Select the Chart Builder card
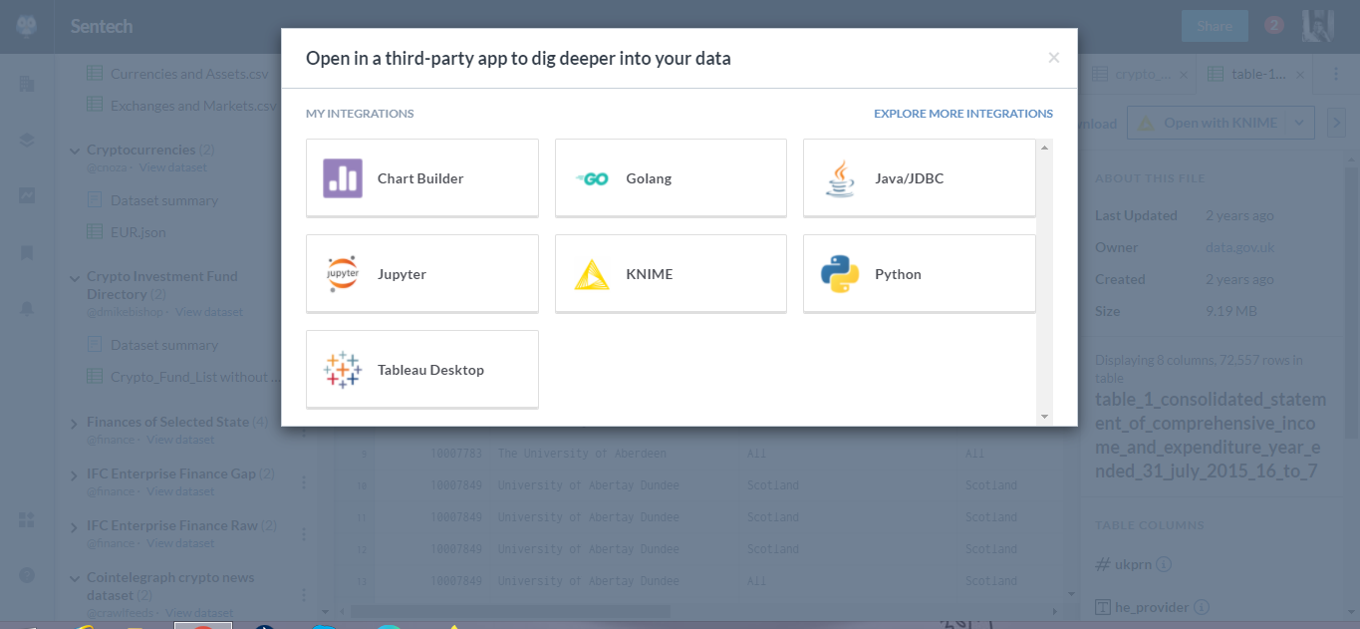This screenshot has width=1360, height=629. 422,177
